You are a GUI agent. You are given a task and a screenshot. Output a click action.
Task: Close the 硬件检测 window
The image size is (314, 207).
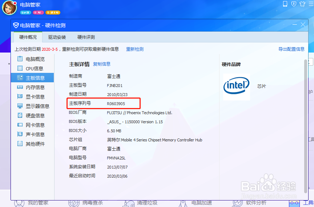303,25
